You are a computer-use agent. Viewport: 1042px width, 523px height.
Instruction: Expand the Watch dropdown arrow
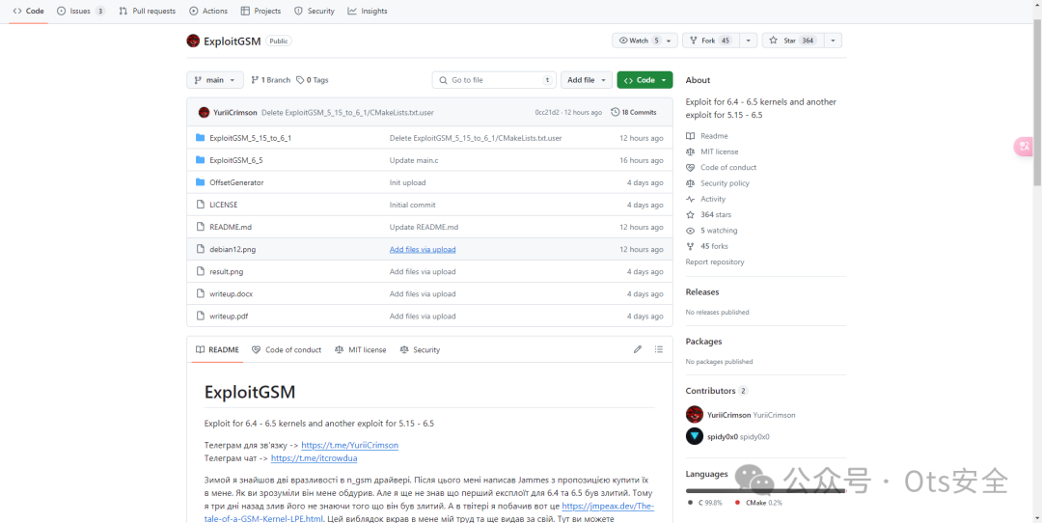coord(671,41)
